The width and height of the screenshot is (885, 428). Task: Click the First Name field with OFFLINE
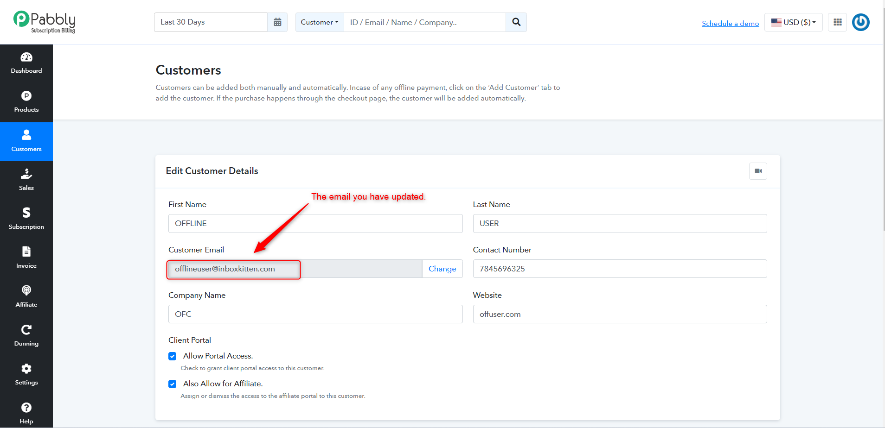pyautogui.click(x=315, y=223)
